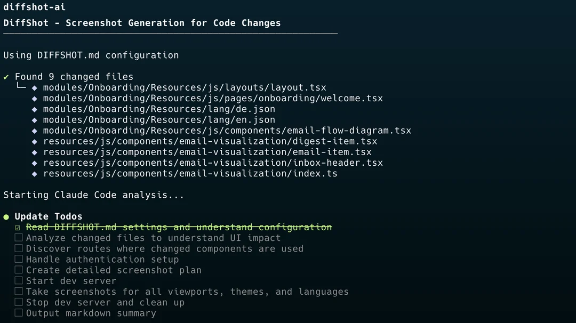Click the Handle authentication setup todo text
Viewport: 576px width, 323px height.
(x=102, y=260)
